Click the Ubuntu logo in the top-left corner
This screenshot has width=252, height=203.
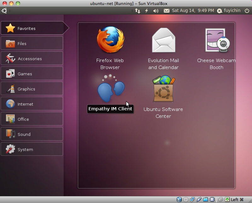[x=4, y=10]
